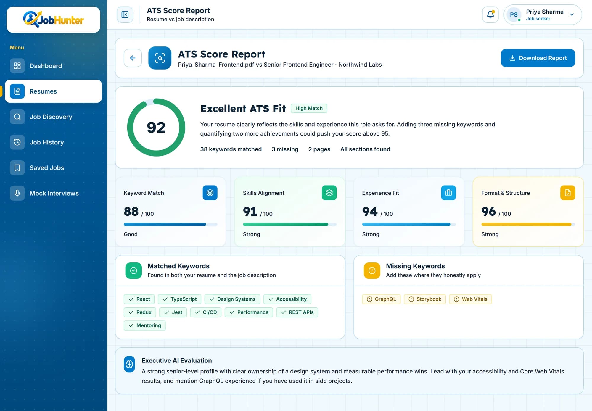
Task: Go to Job Discovery
Action: (x=53, y=117)
